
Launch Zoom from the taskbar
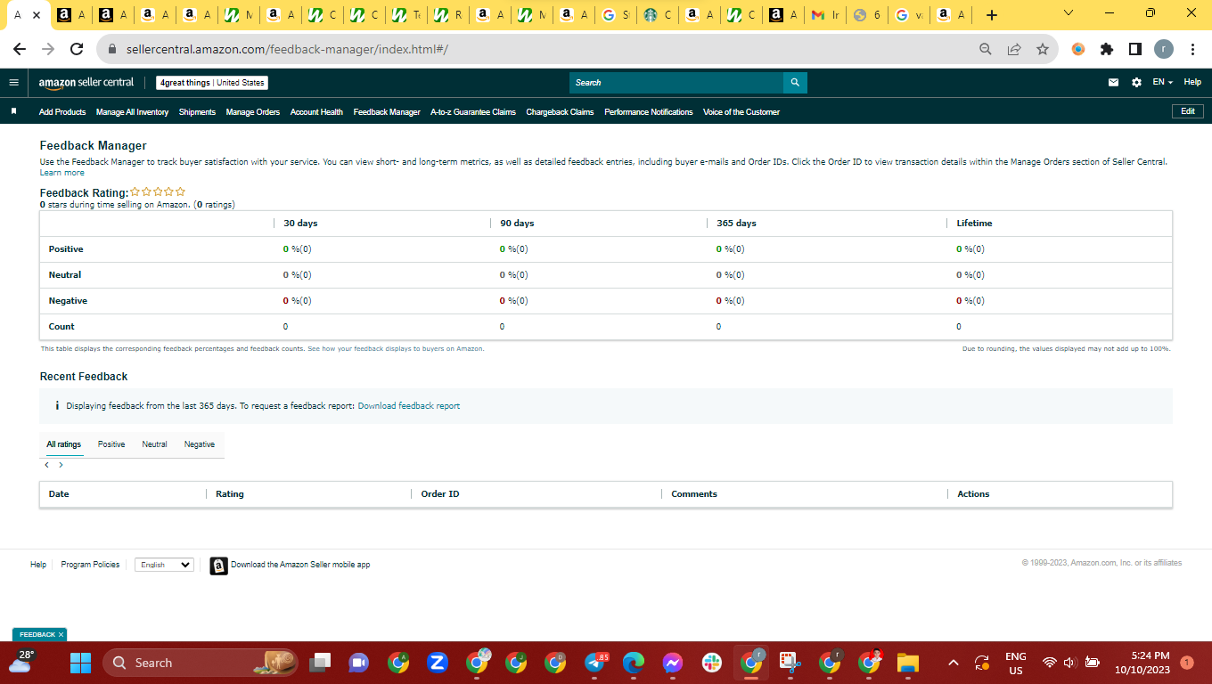pos(437,663)
